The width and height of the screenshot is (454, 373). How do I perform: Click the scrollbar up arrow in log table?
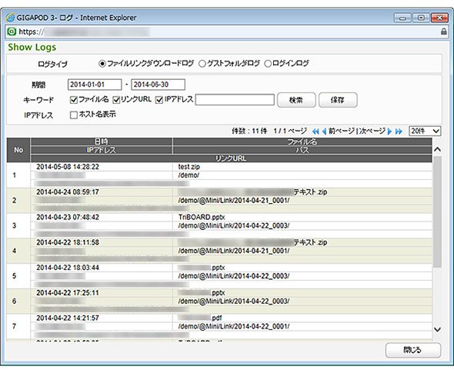(x=438, y=150)
